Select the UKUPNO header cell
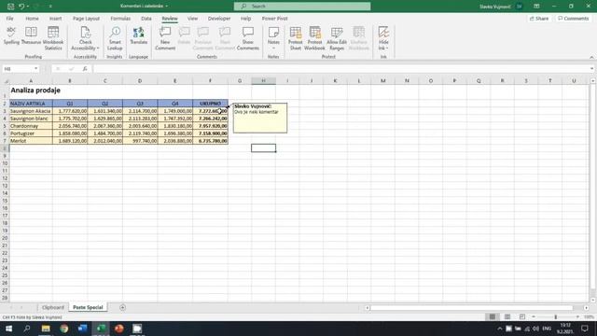597x336 pixels. pos(210,104)
